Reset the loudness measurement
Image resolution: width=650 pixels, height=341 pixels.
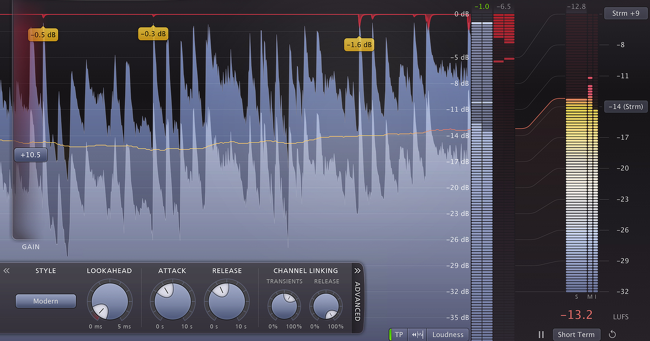pyautogui.click(x=613, y=335)
